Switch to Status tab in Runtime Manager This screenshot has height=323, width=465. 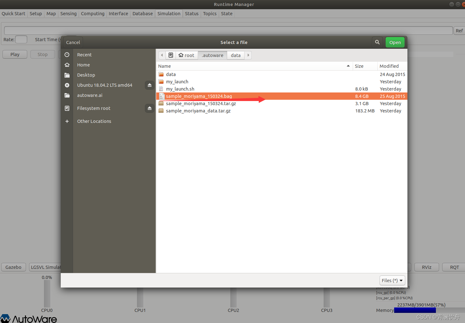[x=192, y=14]
